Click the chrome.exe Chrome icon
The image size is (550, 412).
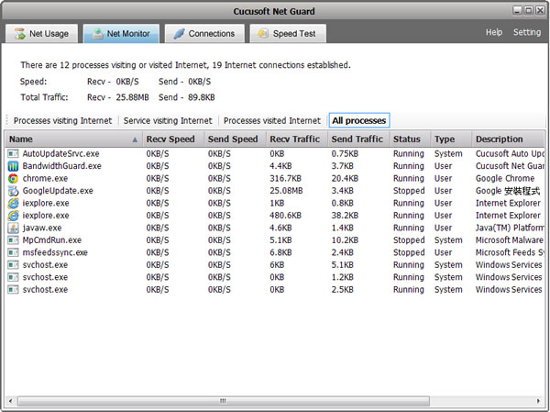click(13, 178)
